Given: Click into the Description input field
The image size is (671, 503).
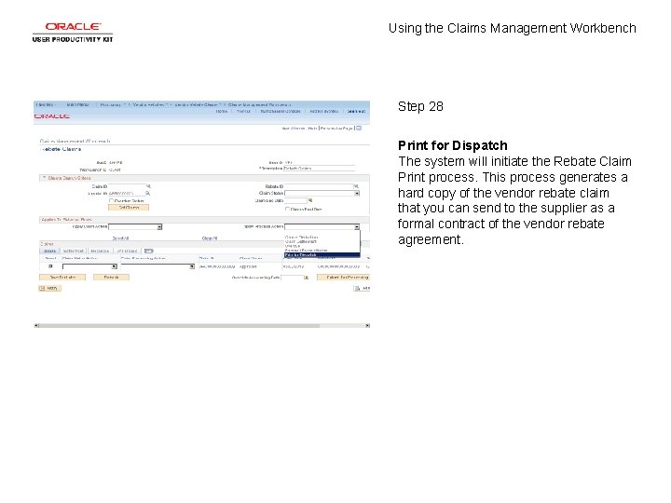Looking at the screenshot, I should pos(320,168).
